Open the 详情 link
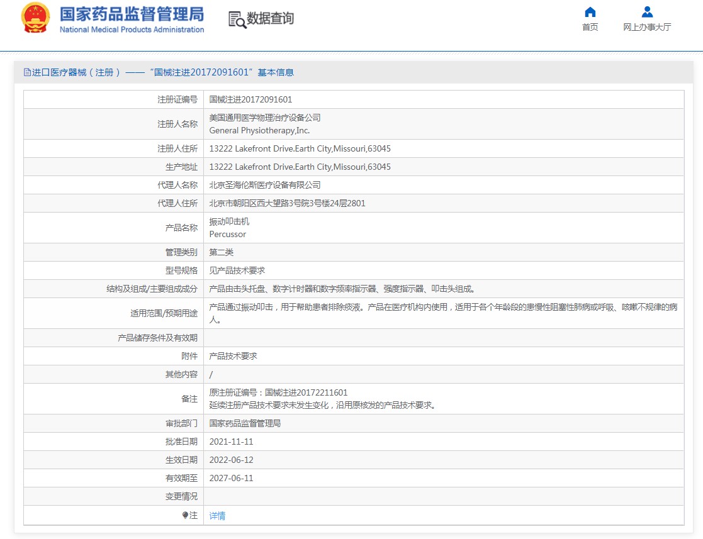The height and width of the screenshot is (539, 703). (218, 516)
